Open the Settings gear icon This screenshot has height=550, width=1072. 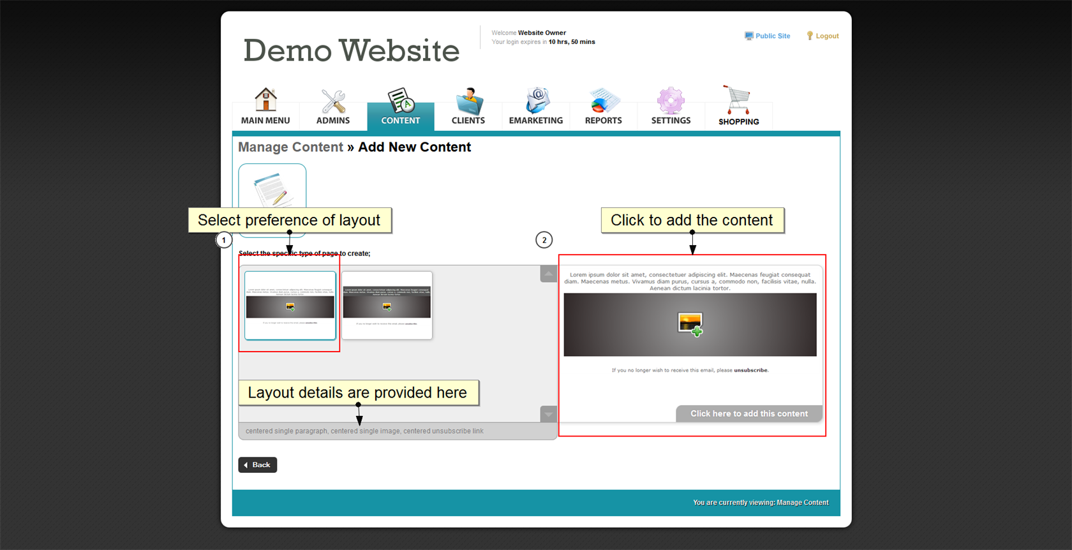[x=671, y=101]
